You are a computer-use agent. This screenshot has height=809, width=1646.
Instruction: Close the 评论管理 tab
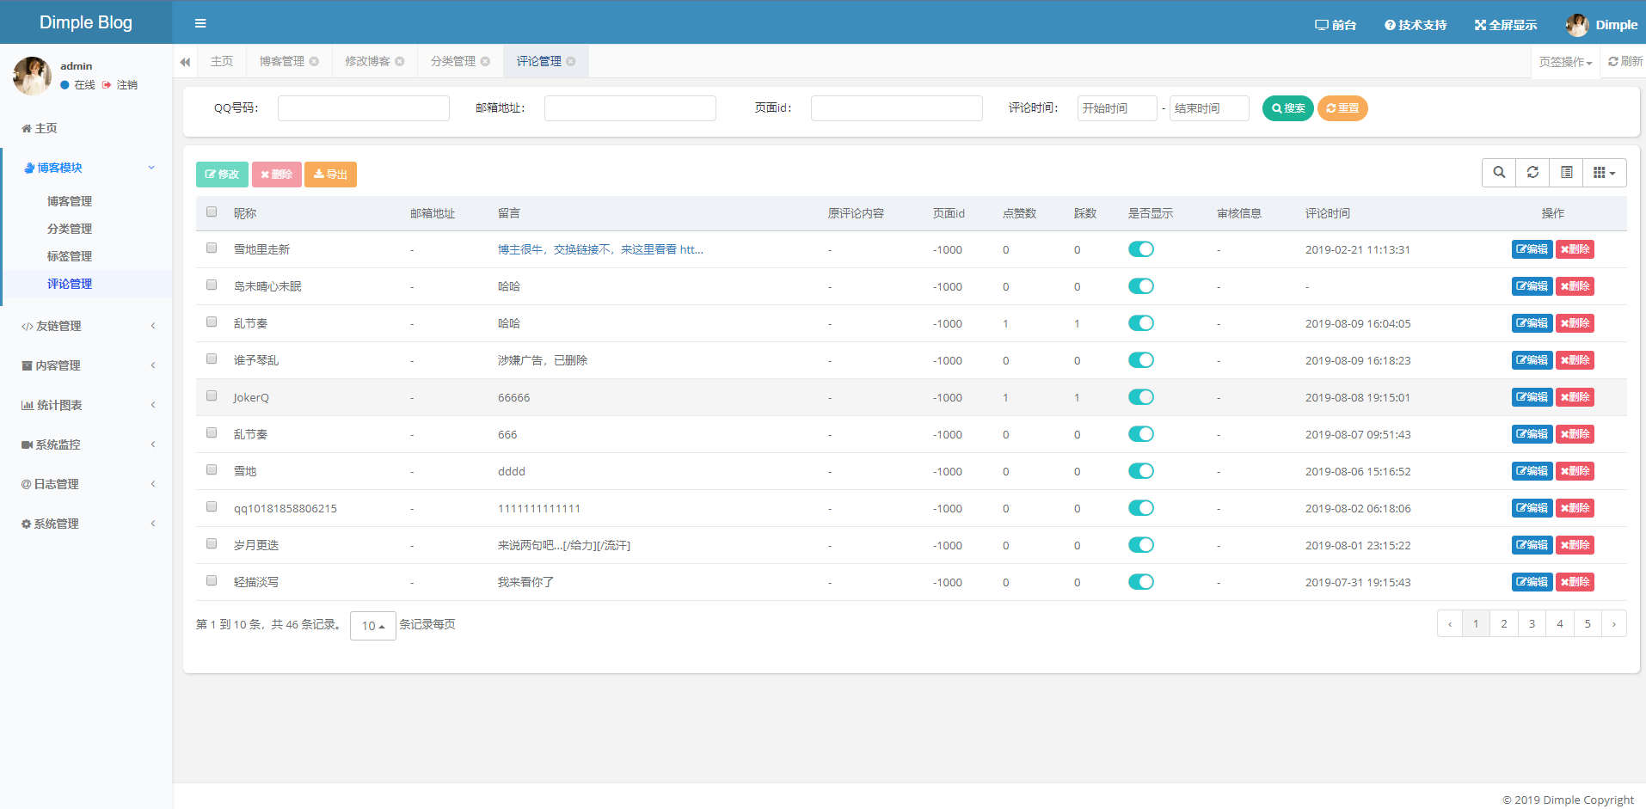(571, 61)
